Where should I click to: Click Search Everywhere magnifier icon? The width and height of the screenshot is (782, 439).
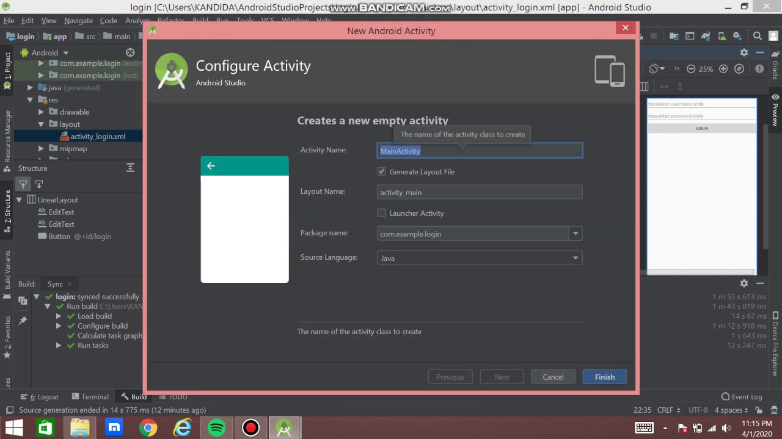tap(758, 36)
